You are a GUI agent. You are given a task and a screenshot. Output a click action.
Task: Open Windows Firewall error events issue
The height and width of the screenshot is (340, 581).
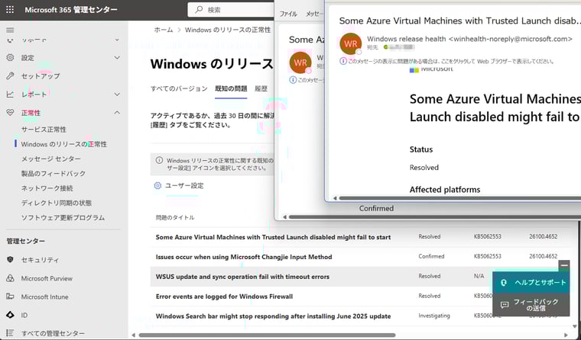[224, 297]
